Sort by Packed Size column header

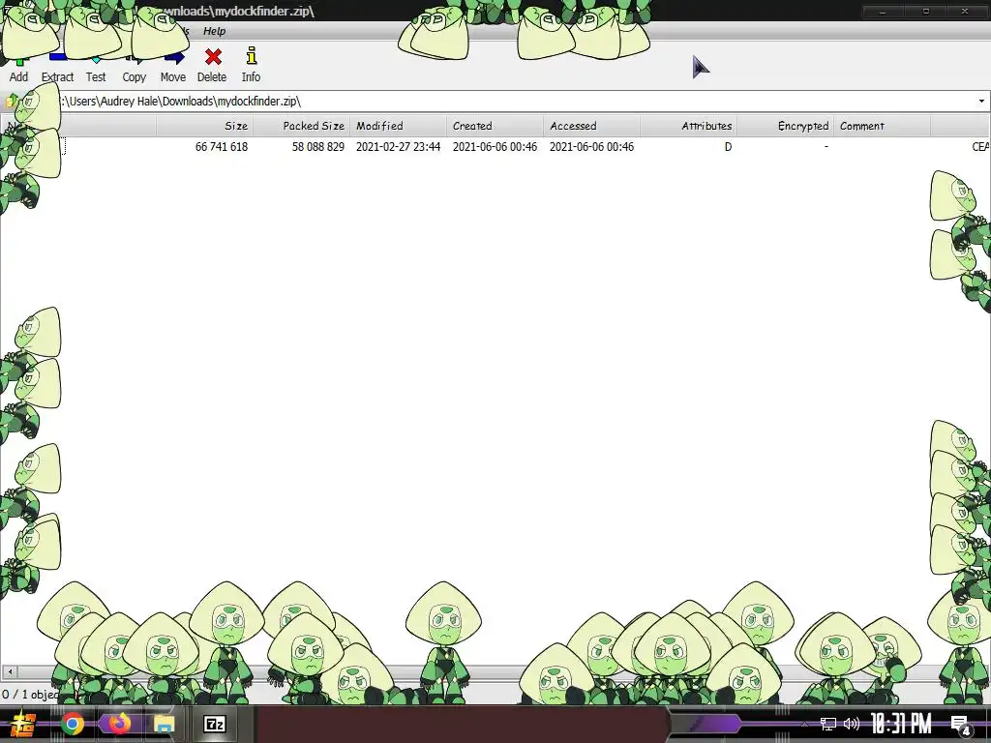tap(302, 126)
